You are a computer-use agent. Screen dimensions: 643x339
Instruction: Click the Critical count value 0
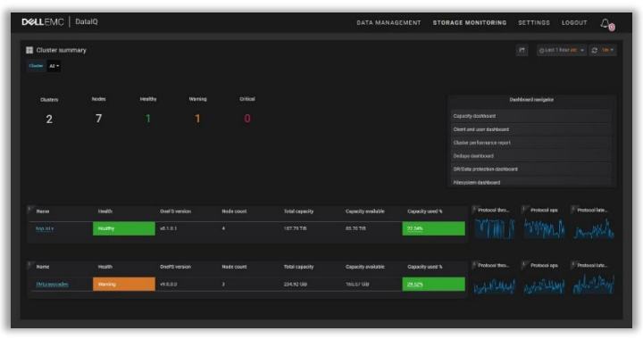point(247,119)
